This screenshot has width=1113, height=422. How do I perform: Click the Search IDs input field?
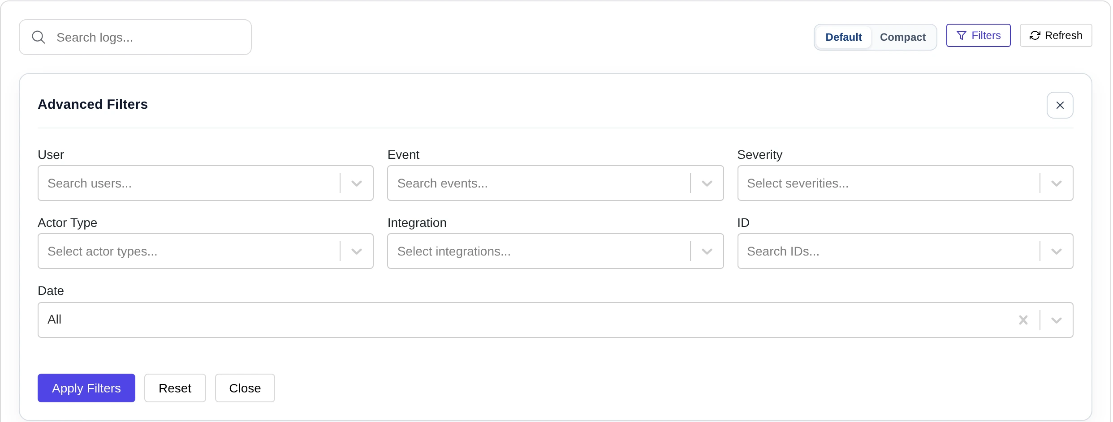889,251
